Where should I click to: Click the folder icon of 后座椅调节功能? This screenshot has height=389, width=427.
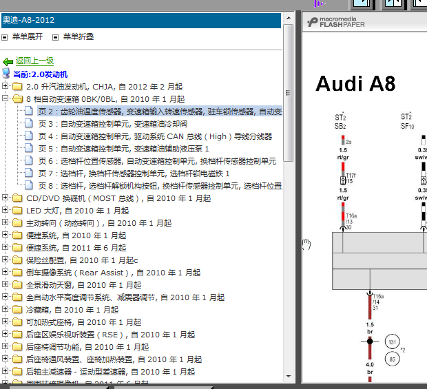[17, 347]
